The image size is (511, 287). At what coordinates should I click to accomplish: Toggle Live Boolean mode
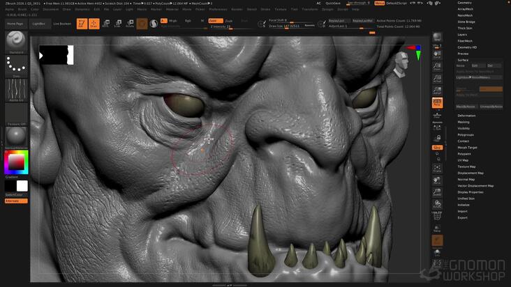pos(62,24)
